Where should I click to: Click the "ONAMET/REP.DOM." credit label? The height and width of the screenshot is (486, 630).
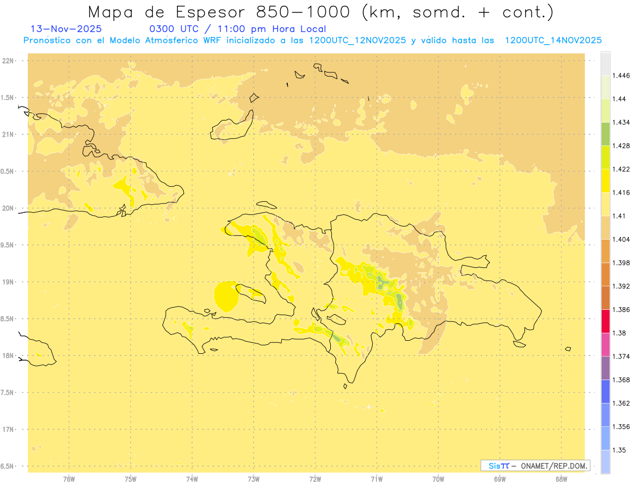553,466
